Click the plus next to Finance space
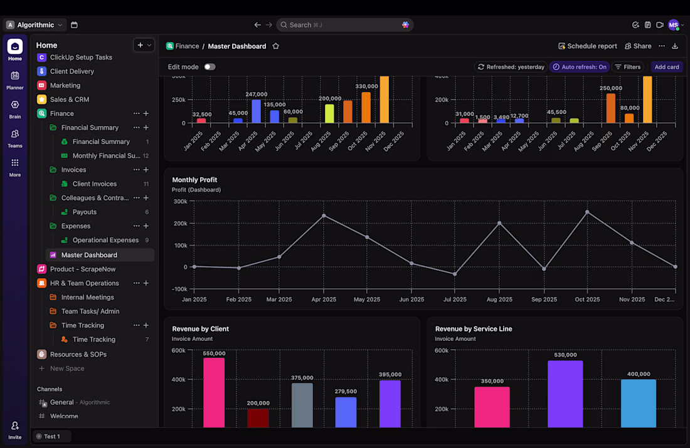Image resolution: width=690 pixels, height=448 pixels. point(146,113)
